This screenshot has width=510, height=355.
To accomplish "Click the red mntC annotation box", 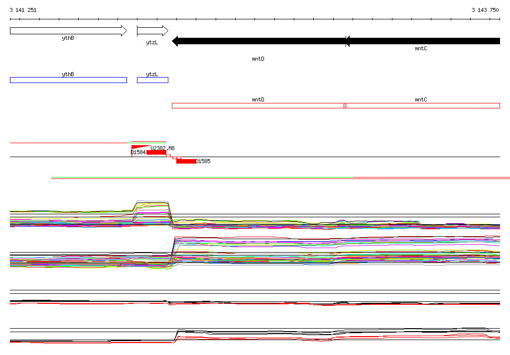I will click(x=422, y=105).
